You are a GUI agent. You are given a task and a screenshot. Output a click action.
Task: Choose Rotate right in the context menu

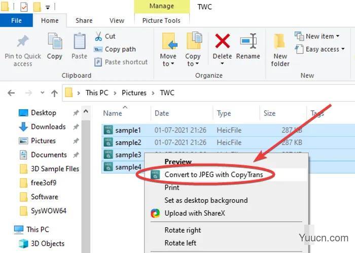coord(226,230)
